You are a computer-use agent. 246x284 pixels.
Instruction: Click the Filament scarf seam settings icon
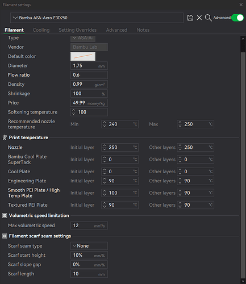click(5, 236)
